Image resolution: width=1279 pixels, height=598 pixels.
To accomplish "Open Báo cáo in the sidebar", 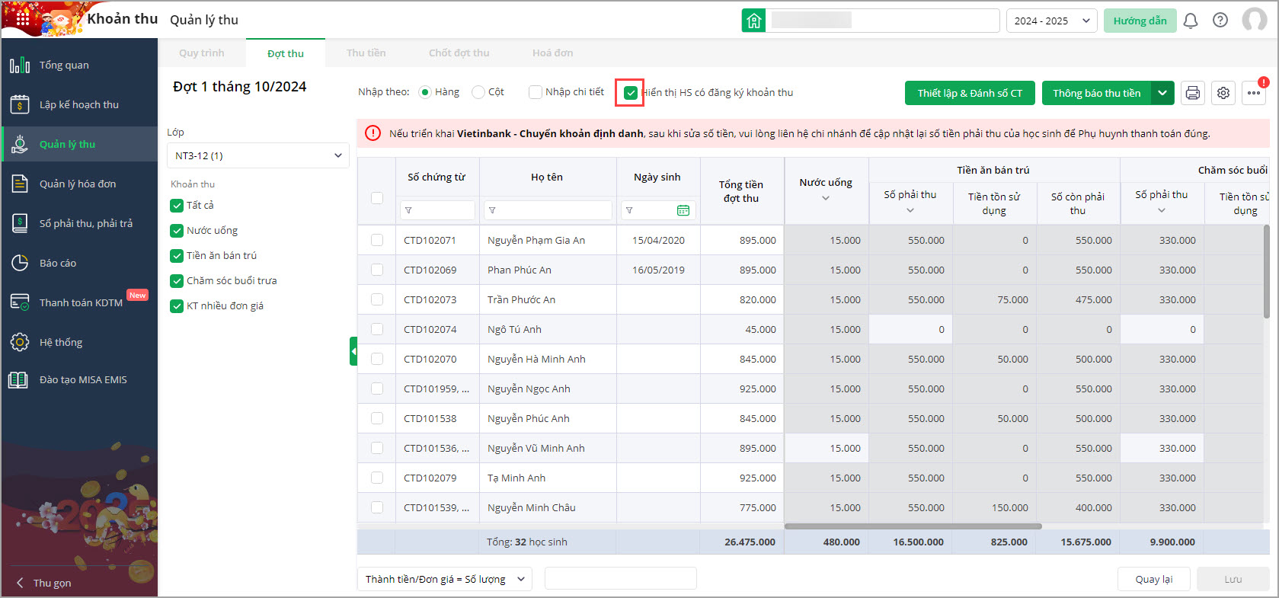I will tap(58, 263).
